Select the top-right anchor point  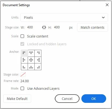(38, 53)
